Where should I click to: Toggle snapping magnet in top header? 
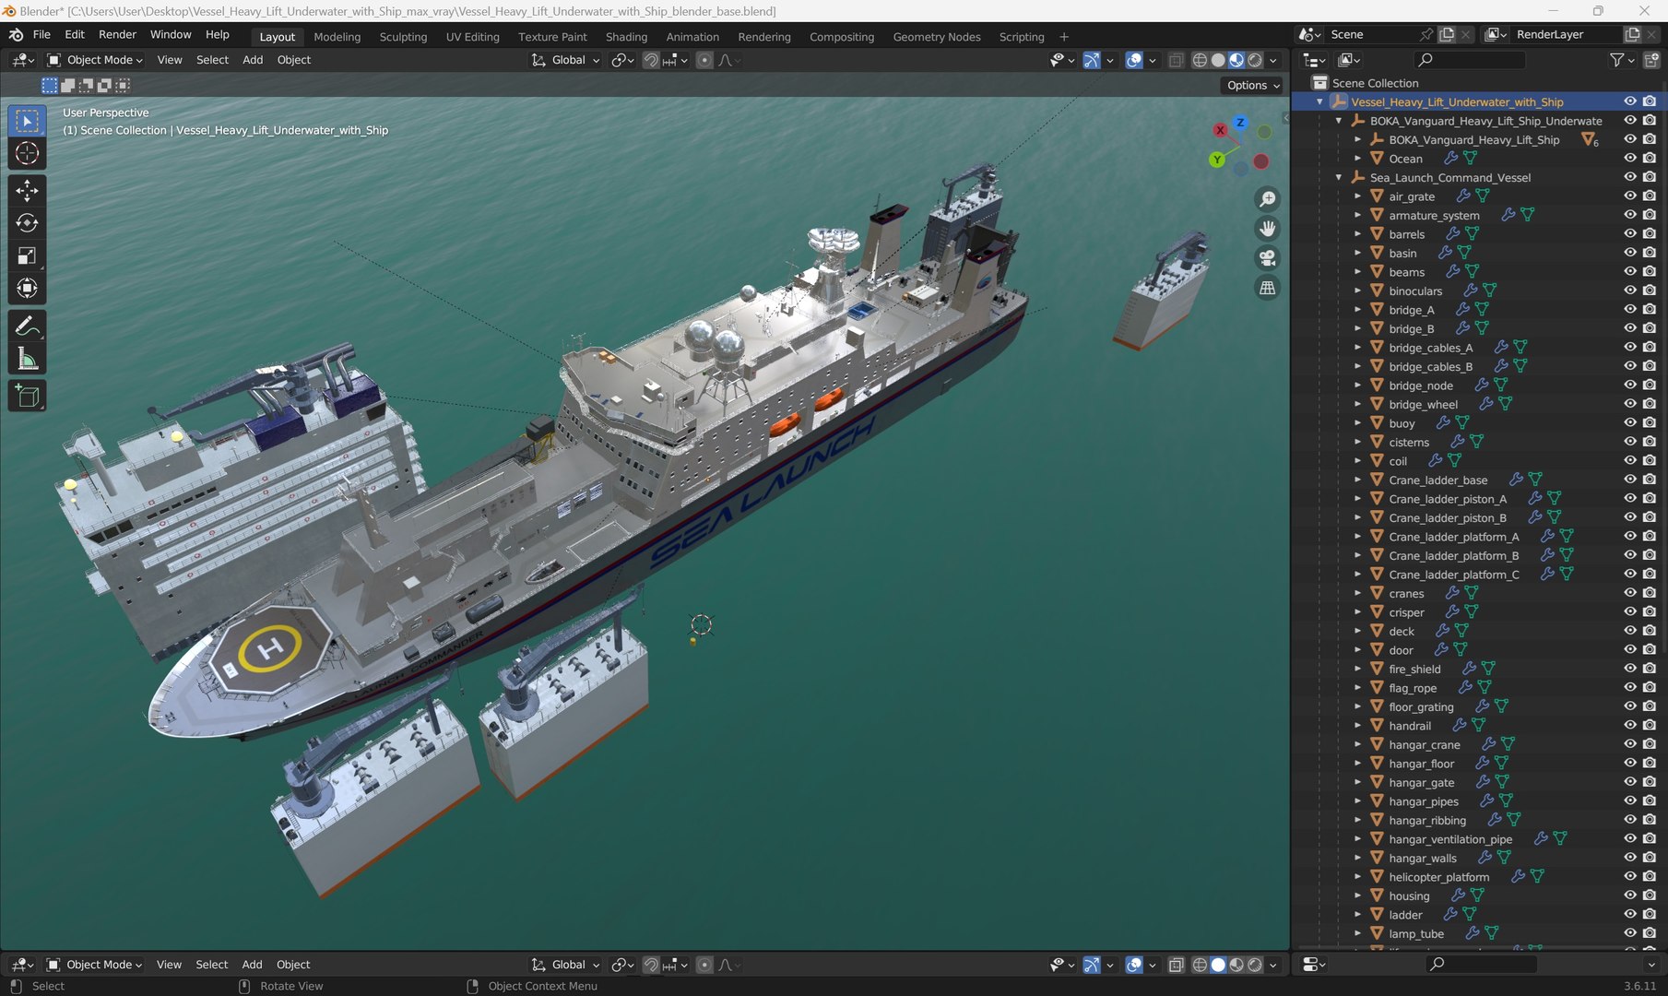[x=651, y=60]
